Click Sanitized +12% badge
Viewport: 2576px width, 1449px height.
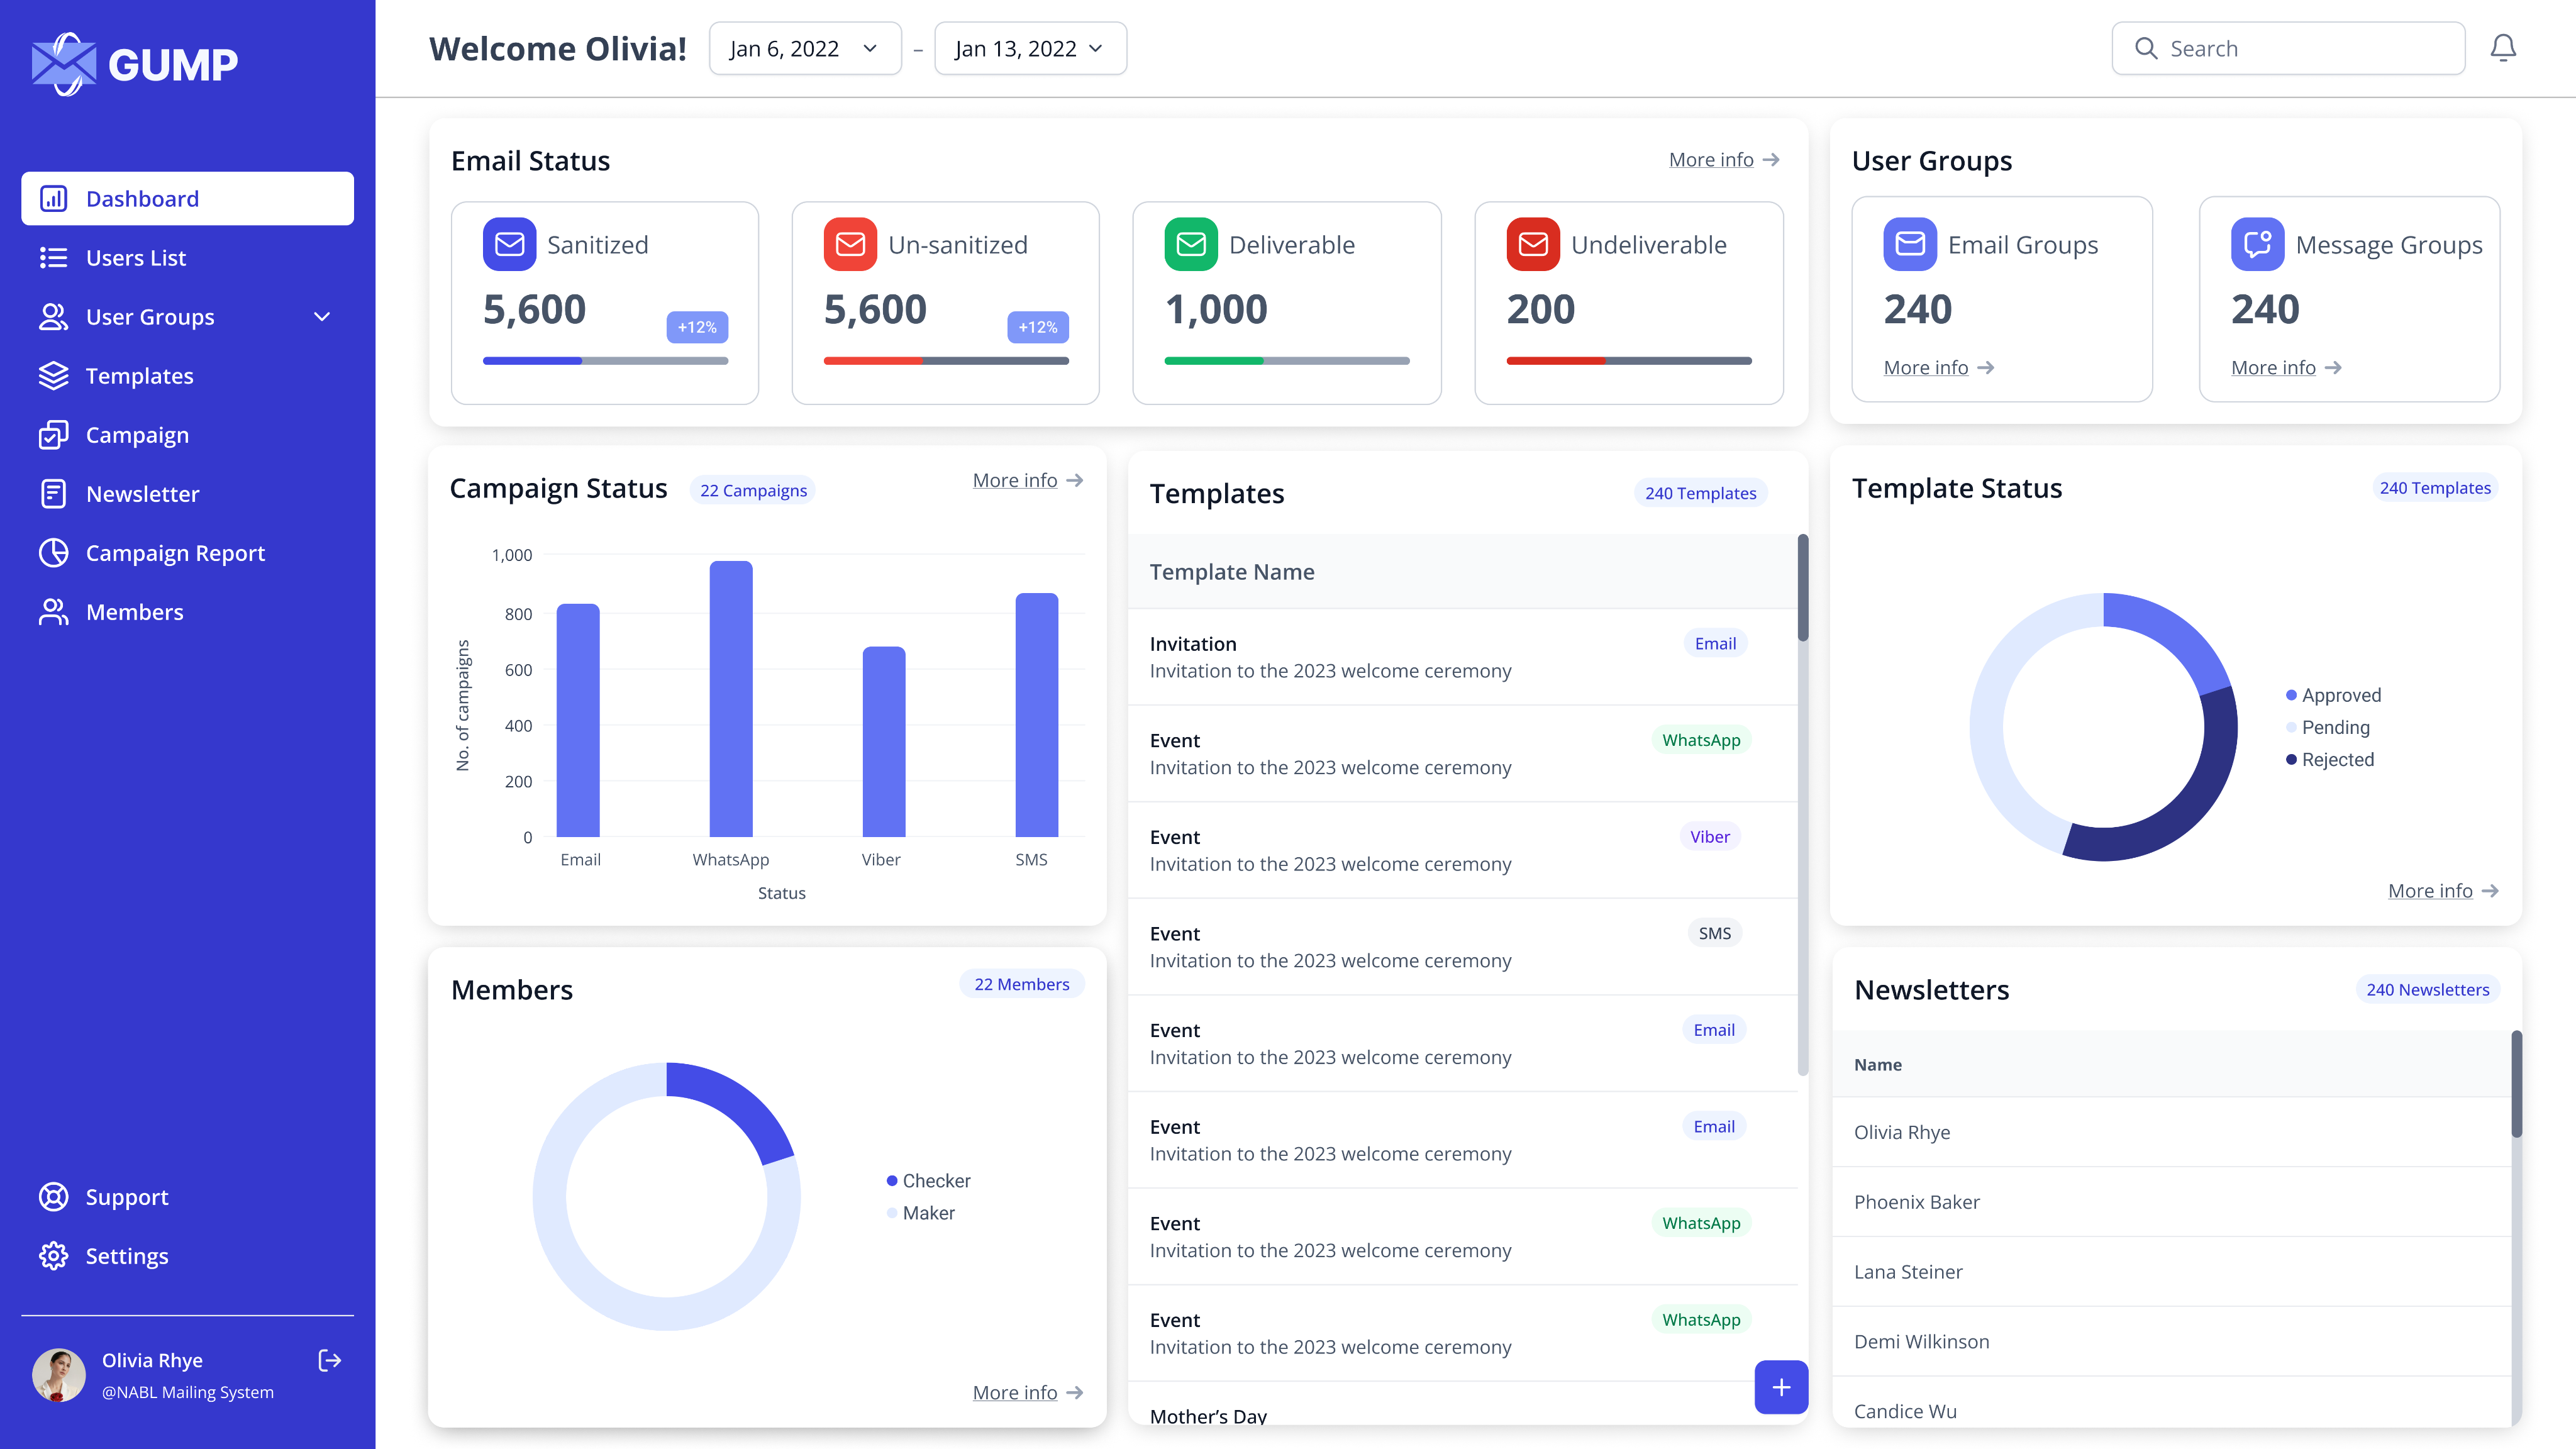click(x=697, y=327)
